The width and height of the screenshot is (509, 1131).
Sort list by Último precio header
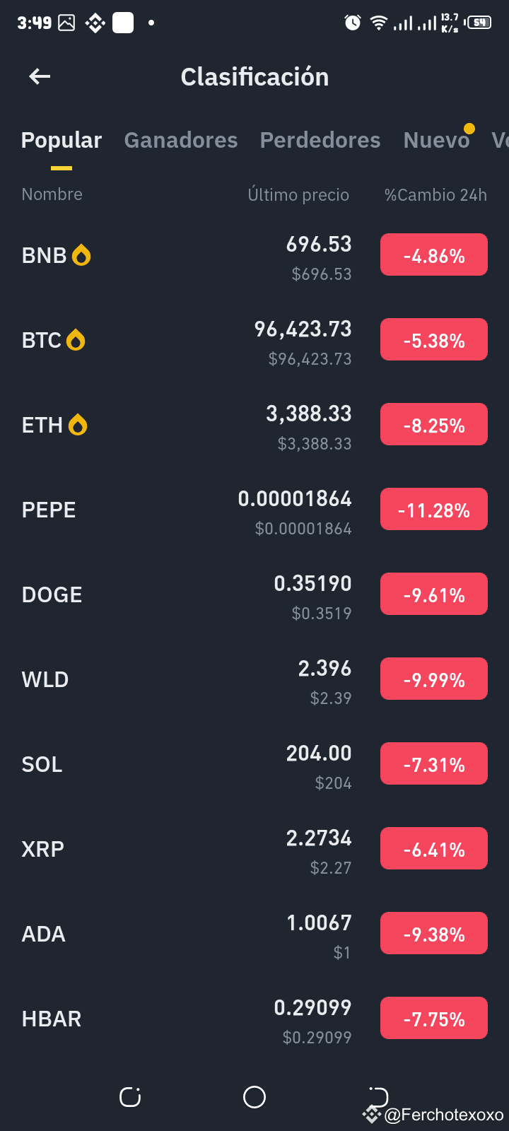click(298, 194)
